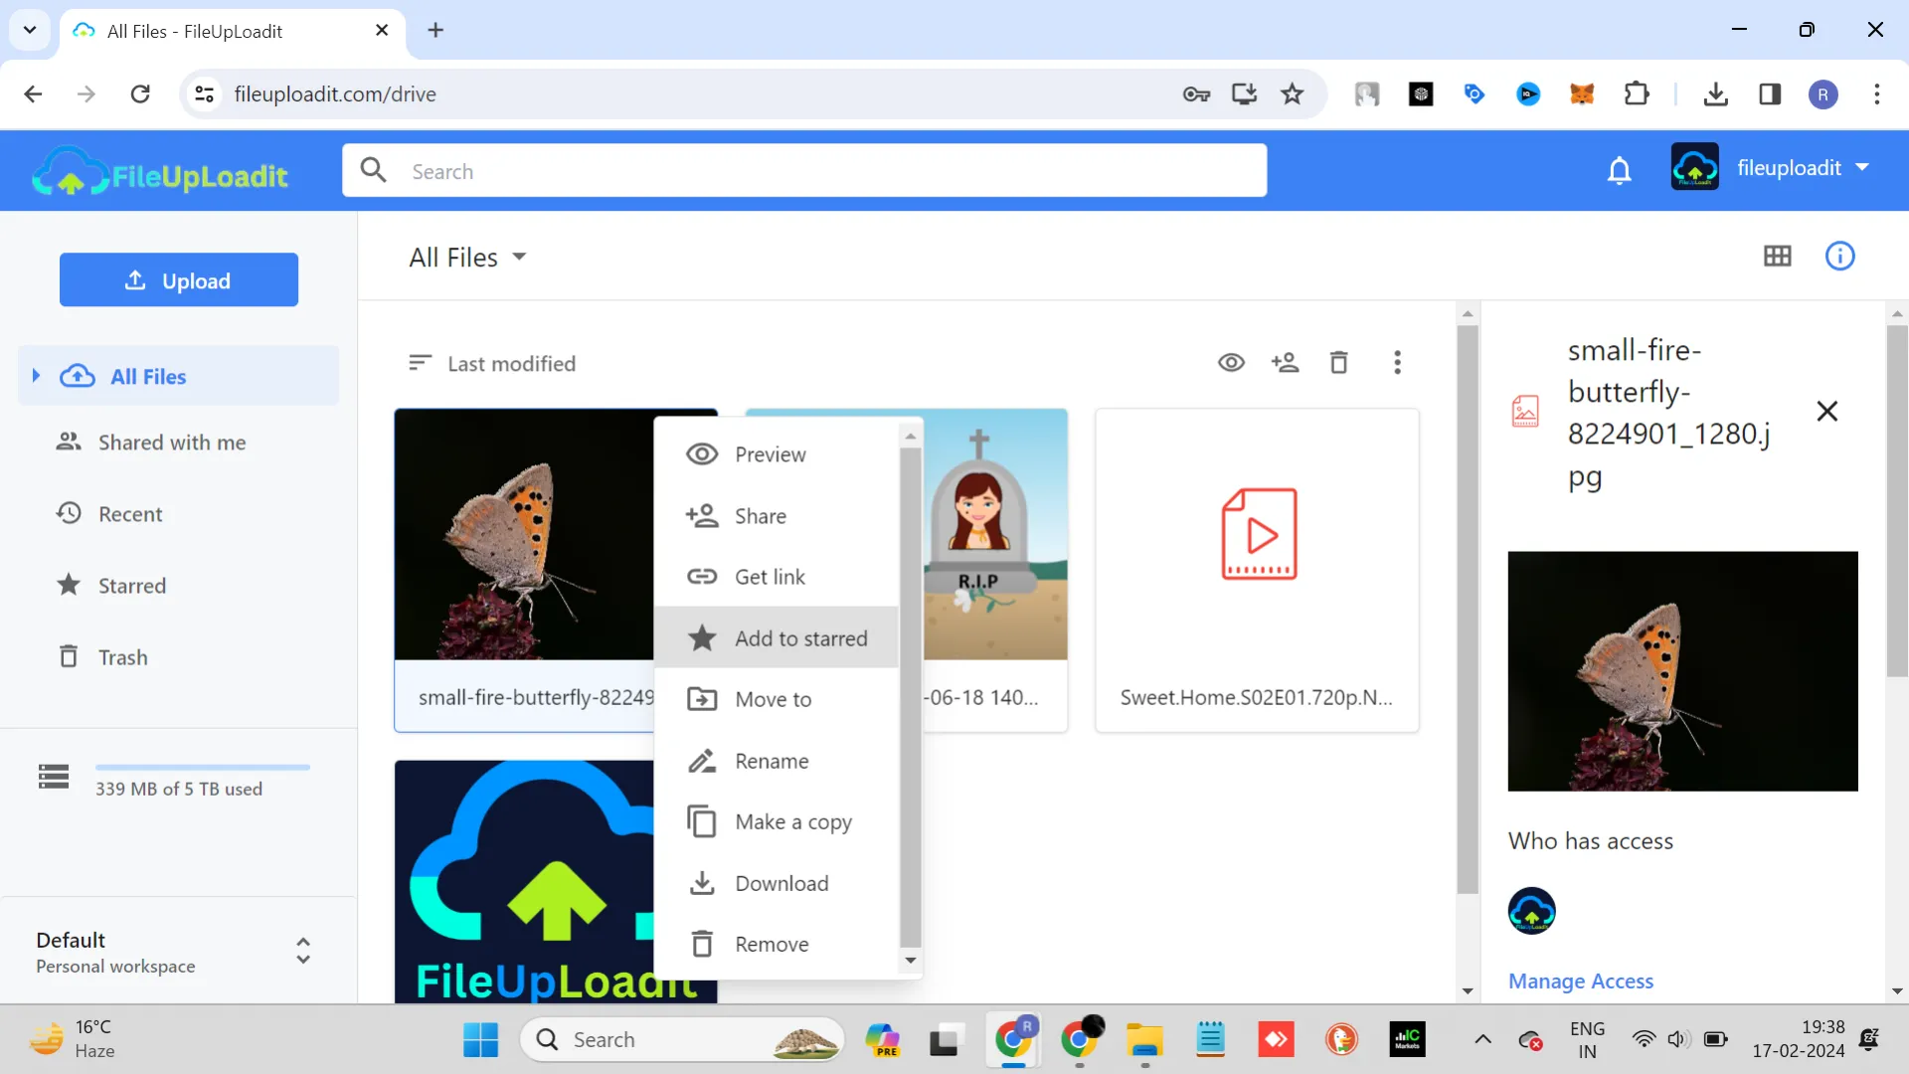The image size is (1909, 1074).
Task: Close the small-fire-butterfly details panel
Action: pos(1827,412)
